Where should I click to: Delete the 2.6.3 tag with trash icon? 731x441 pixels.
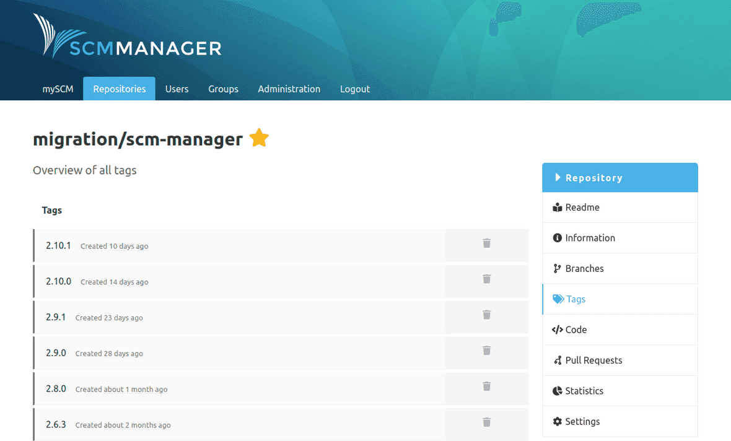click(487, 422)
